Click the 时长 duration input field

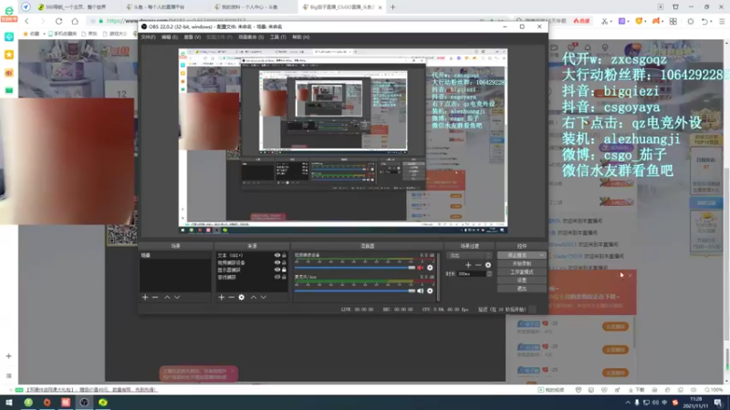point(471,274)
